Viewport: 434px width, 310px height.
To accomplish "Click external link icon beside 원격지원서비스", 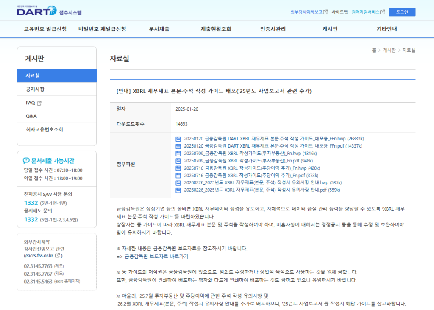I will pyautogui.click(x=383, y=12).
